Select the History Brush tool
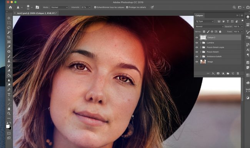 pos(9,66)
